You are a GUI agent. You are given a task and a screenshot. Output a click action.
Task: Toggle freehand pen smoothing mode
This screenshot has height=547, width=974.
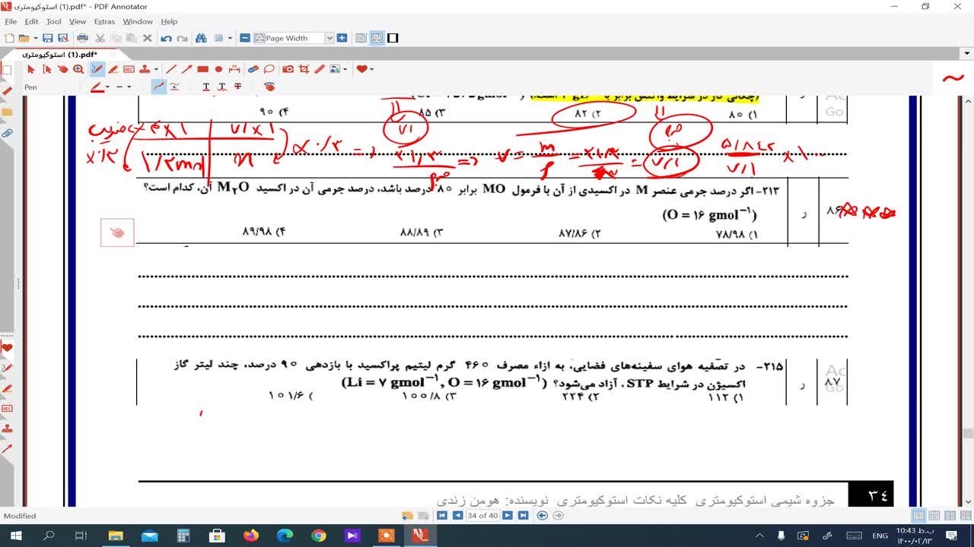pos(158,87)
